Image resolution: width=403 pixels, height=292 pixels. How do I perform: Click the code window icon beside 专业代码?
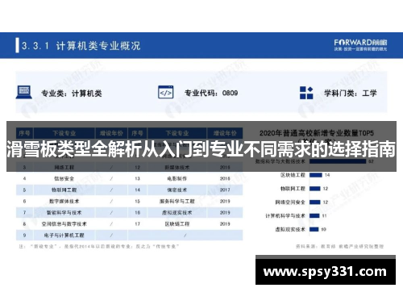166,92
